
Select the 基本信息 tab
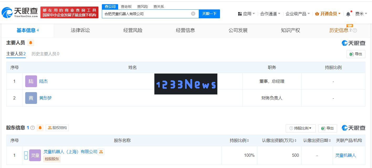click(x=28, y=30)
